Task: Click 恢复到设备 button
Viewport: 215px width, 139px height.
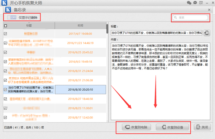Action: (x=172, y=127)
